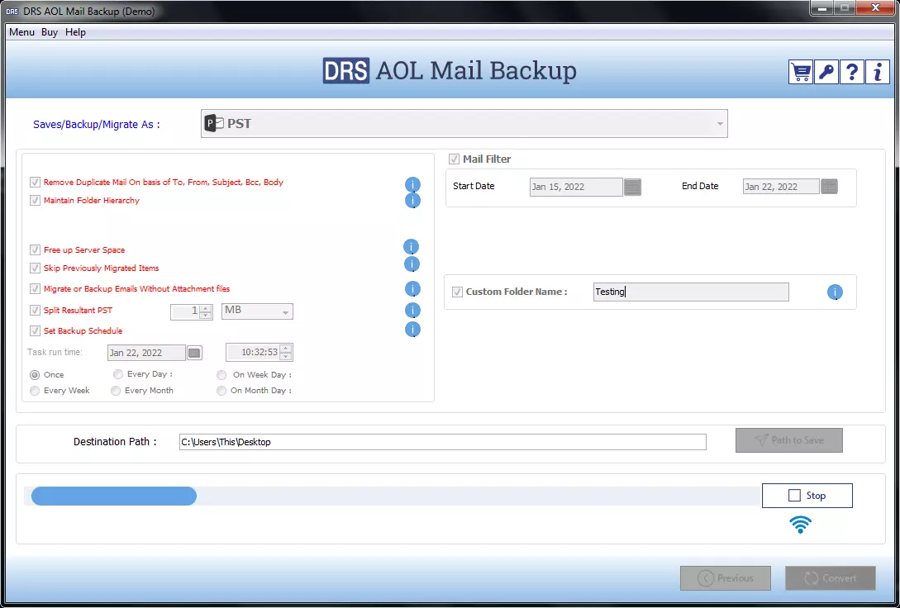Toggle the Mail Filter checkbox
Screen dimensions: 900x608
454,159
